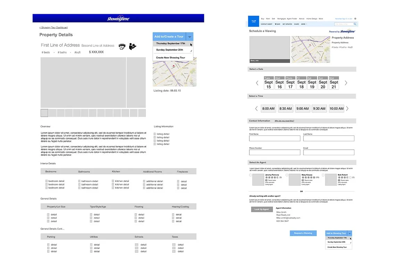Check the first bedroom detail checkbox

click(x=47, y=181)
